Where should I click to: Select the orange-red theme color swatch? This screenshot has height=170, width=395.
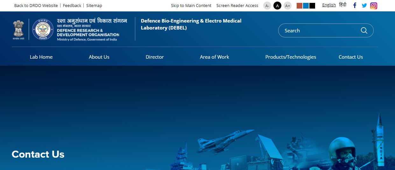[300, 6]
